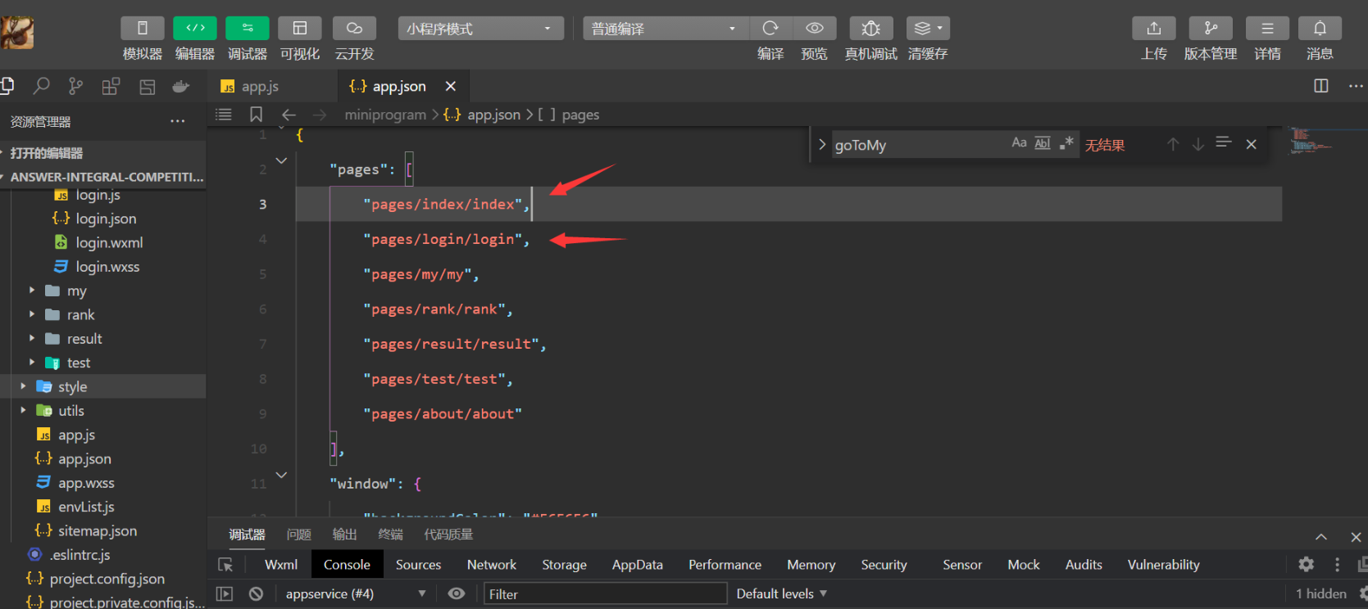This screenshot has height=609, width=1368.
Task: Open the Network devtools tab
Action: 492,565
